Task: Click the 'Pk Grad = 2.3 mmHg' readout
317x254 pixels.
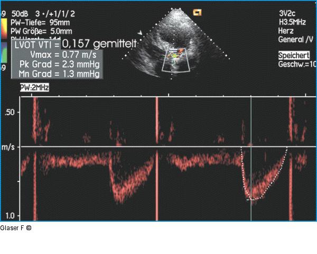Action: point(60,65)
